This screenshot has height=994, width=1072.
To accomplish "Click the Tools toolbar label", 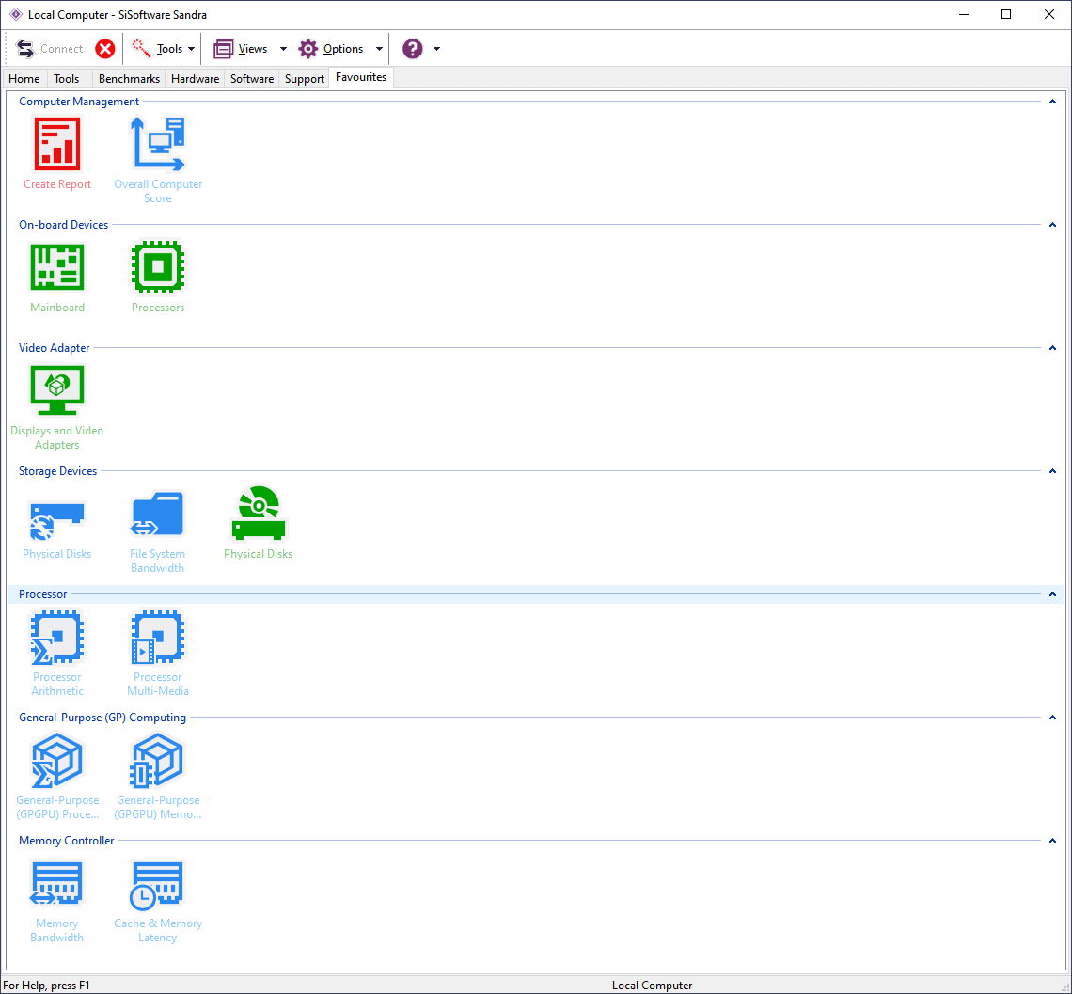I will [169, 49].
